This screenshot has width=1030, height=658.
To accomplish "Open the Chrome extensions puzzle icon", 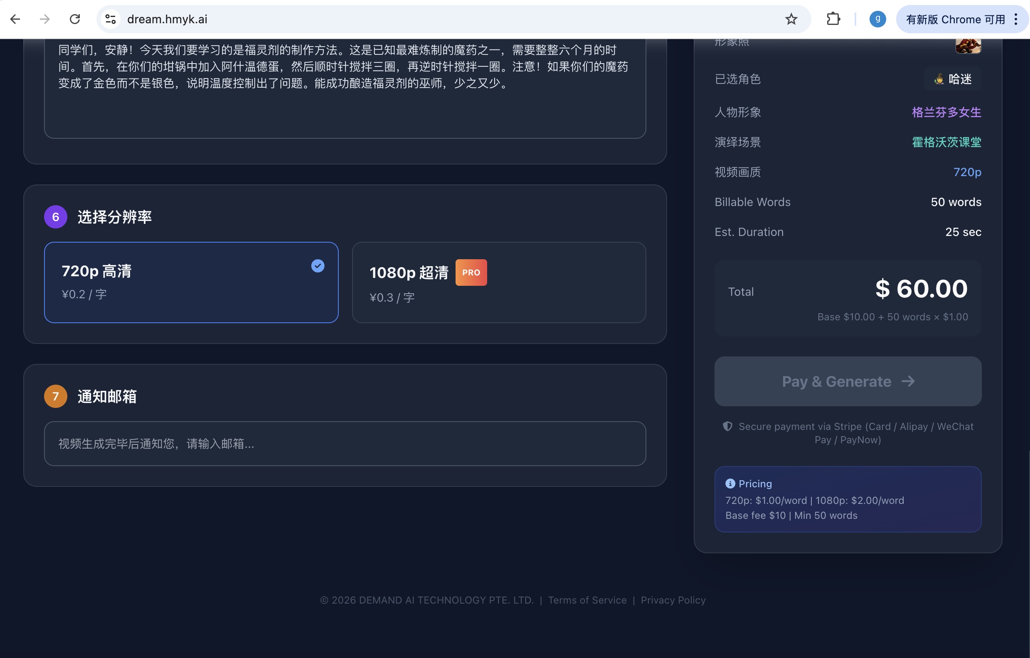I will point(833,19).
